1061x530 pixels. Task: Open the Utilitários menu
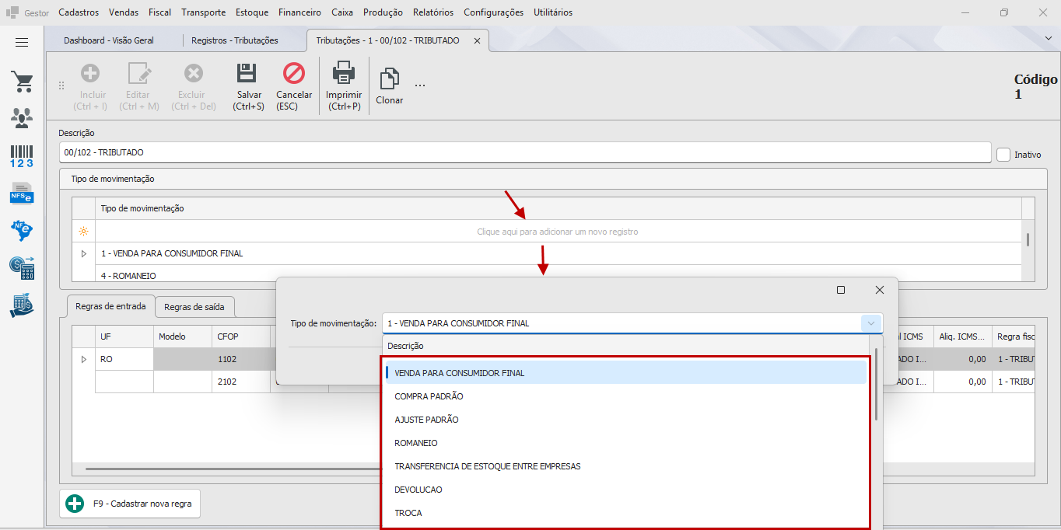click(553, 12)
